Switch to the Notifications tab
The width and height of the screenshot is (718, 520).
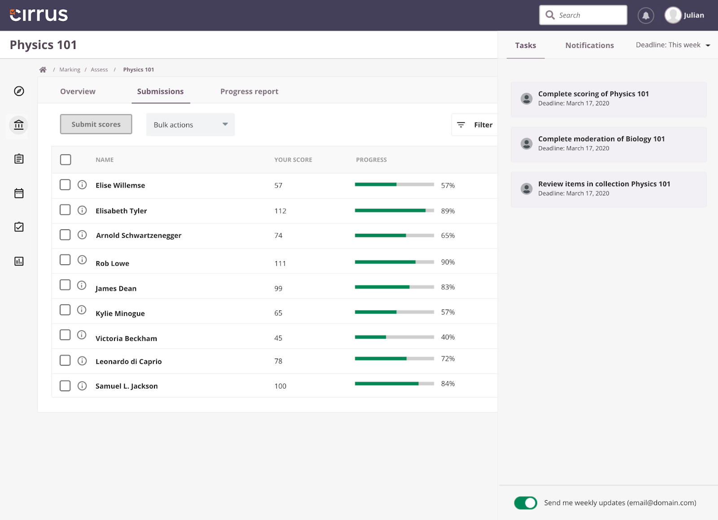(589, 45)
